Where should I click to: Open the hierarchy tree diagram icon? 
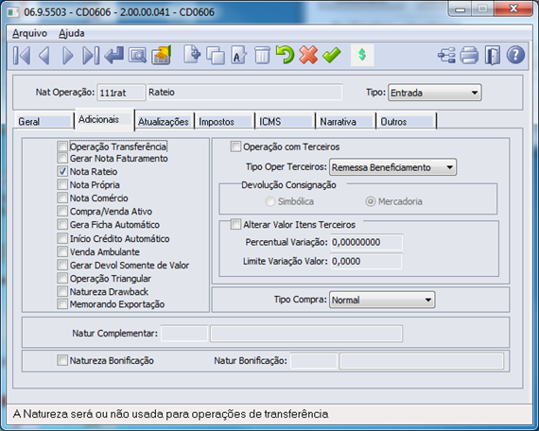coord(446,56)
